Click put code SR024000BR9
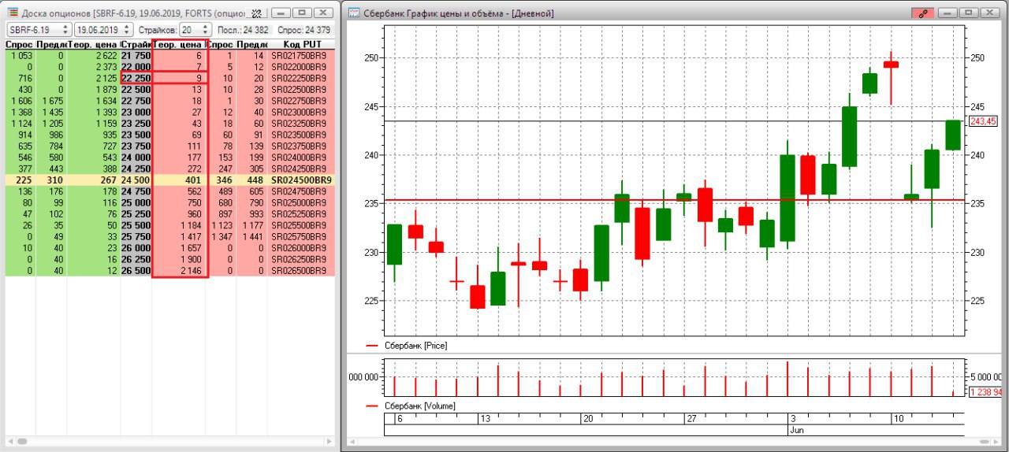This screenshot has width=1009, height=452. (299, 157)
